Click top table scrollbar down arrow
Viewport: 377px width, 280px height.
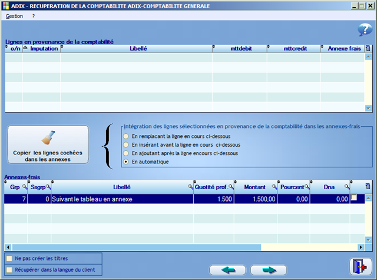coord(368,108)
